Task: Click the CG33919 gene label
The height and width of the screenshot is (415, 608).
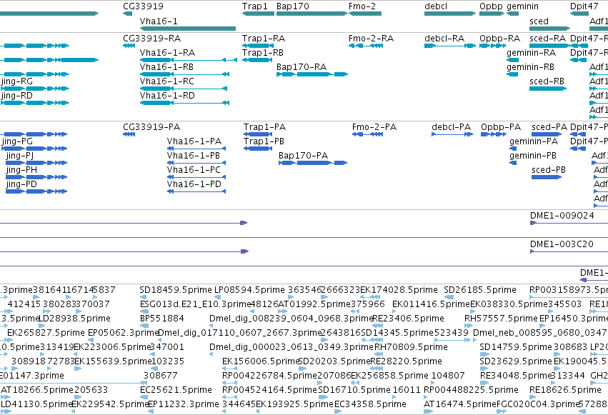Action: (x=143, y=6)
